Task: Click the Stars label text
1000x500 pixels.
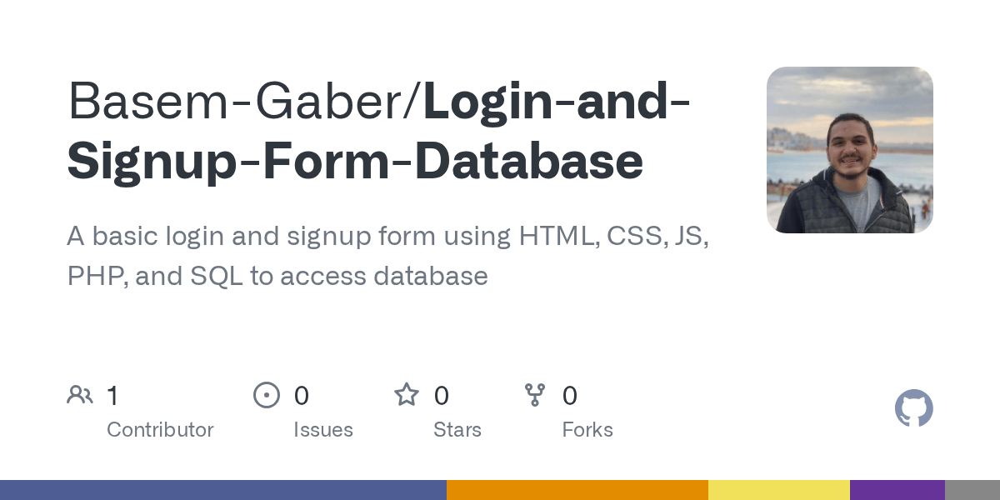Action: (457, 430)
